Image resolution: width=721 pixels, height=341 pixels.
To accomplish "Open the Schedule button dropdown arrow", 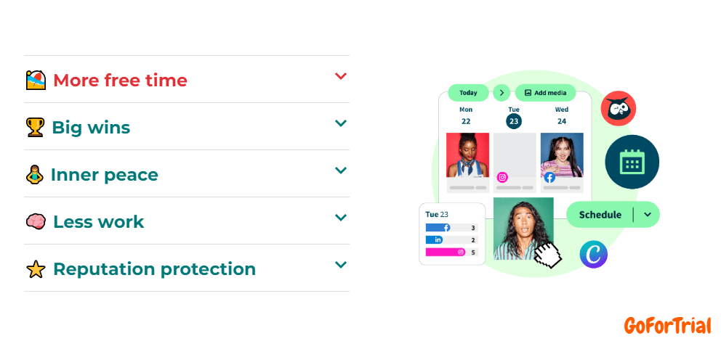I will pyautogui.click(x=648, y=214).
